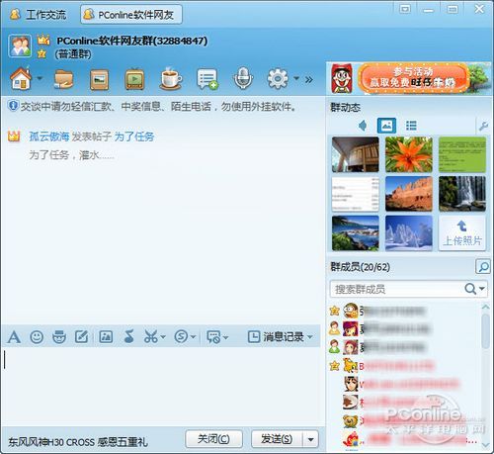Open the 为了任务 post link
This screenshot has width=494, height=454.
coord(134,136)
